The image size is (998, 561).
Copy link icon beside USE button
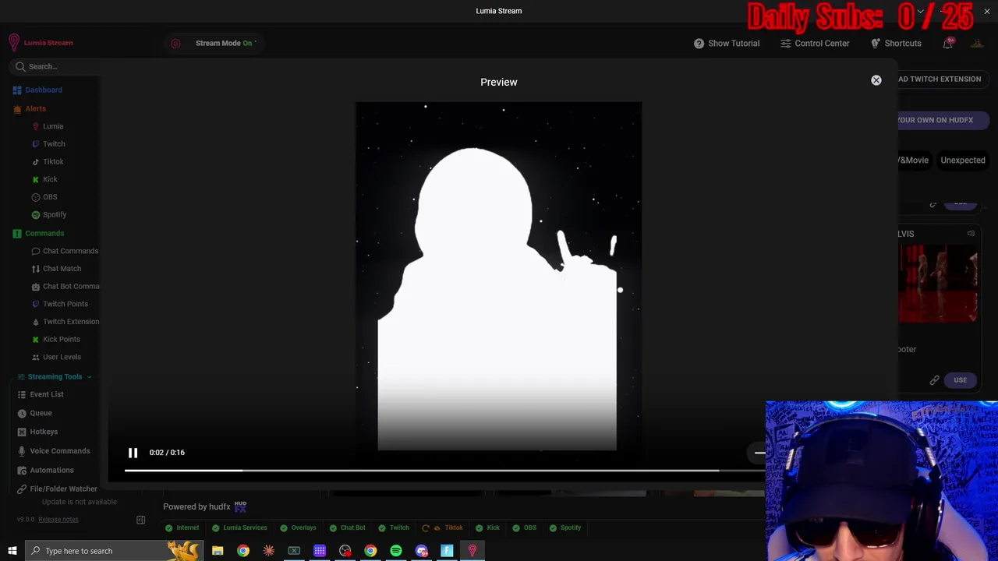pos(934,380)
